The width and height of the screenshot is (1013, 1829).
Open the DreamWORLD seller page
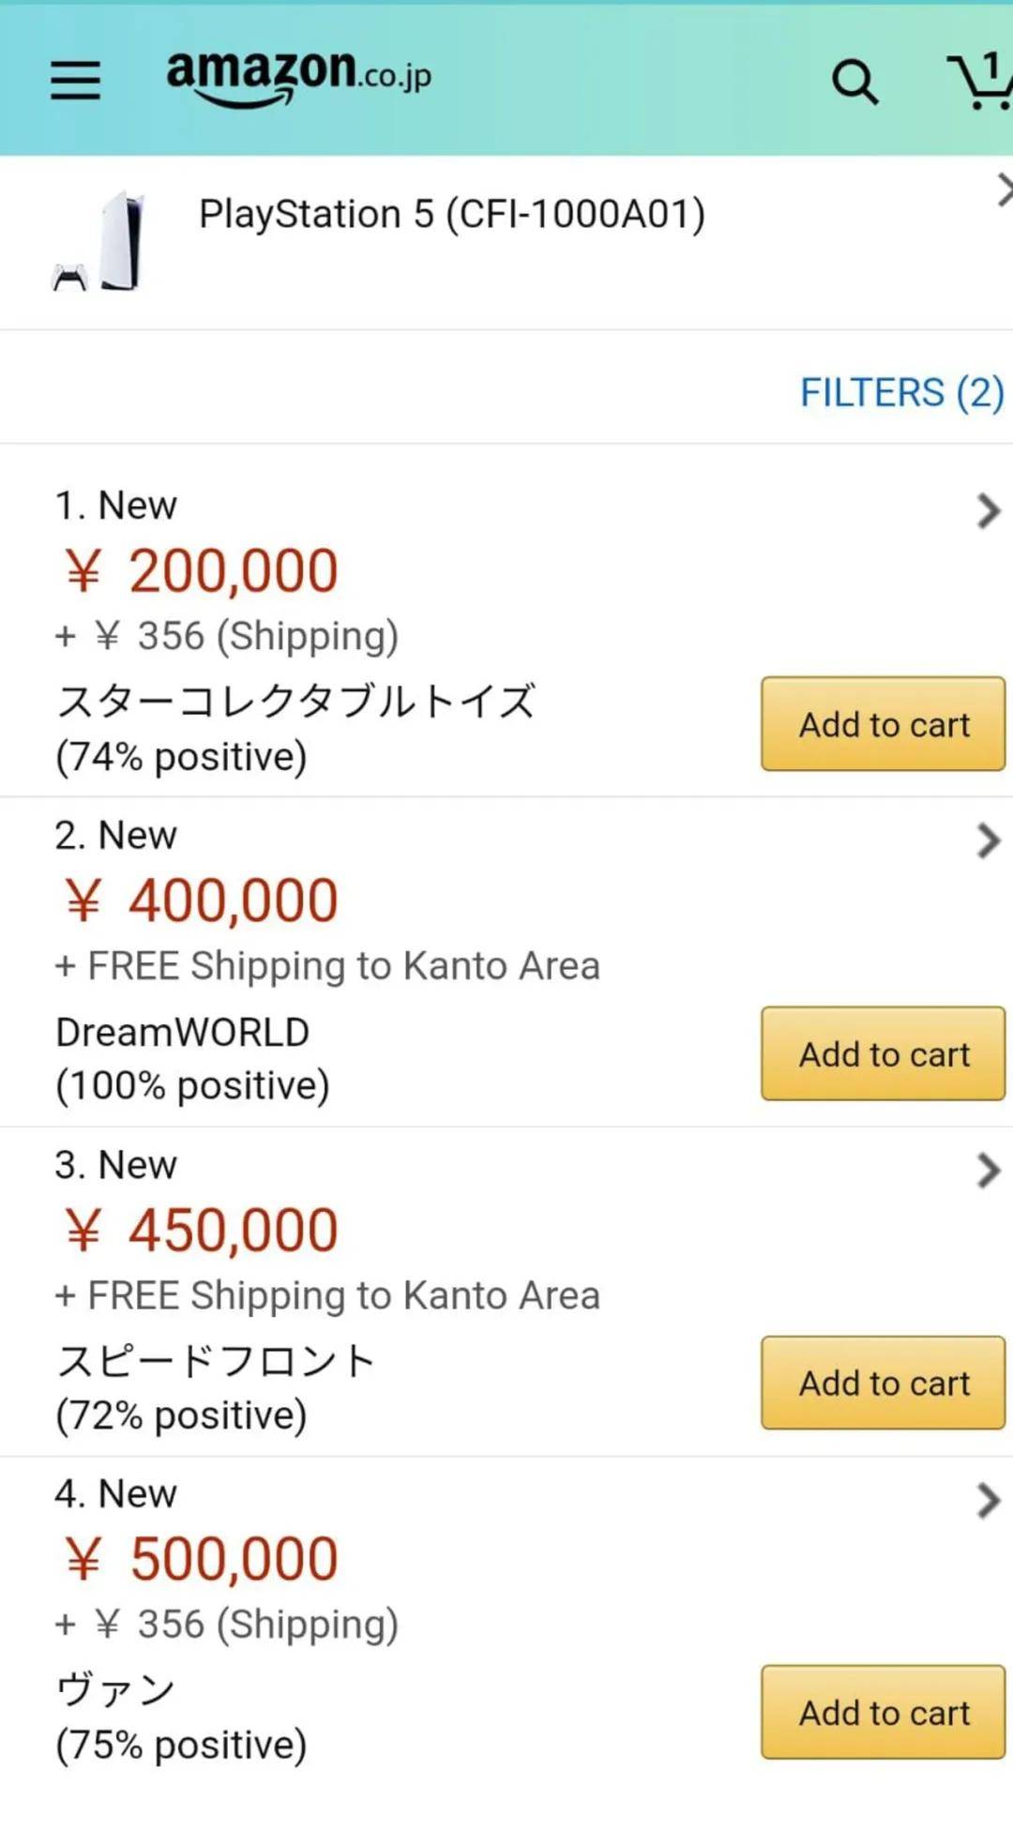pyautogui.click(x=182, y=1032)
